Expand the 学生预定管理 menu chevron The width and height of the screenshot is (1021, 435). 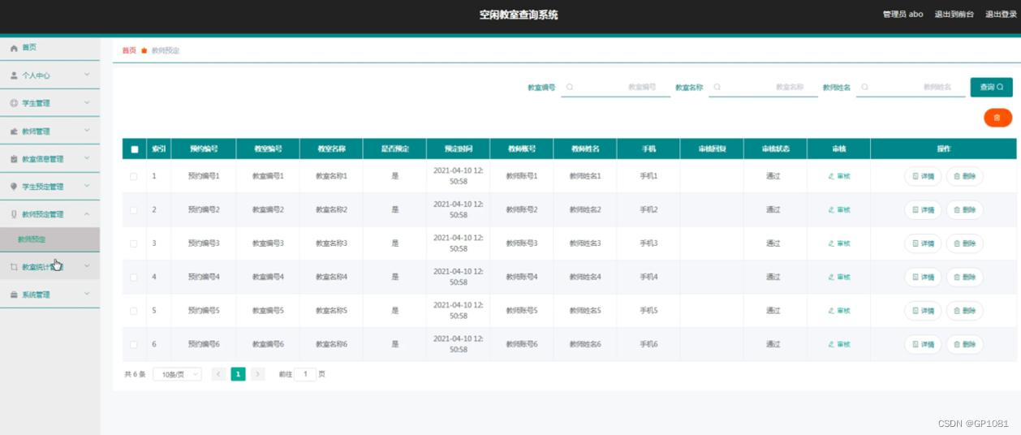[x=87, y=187]
